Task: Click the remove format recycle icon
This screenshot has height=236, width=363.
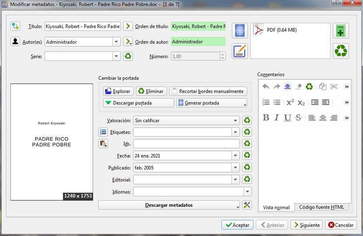Action: [x=341, y=51]
